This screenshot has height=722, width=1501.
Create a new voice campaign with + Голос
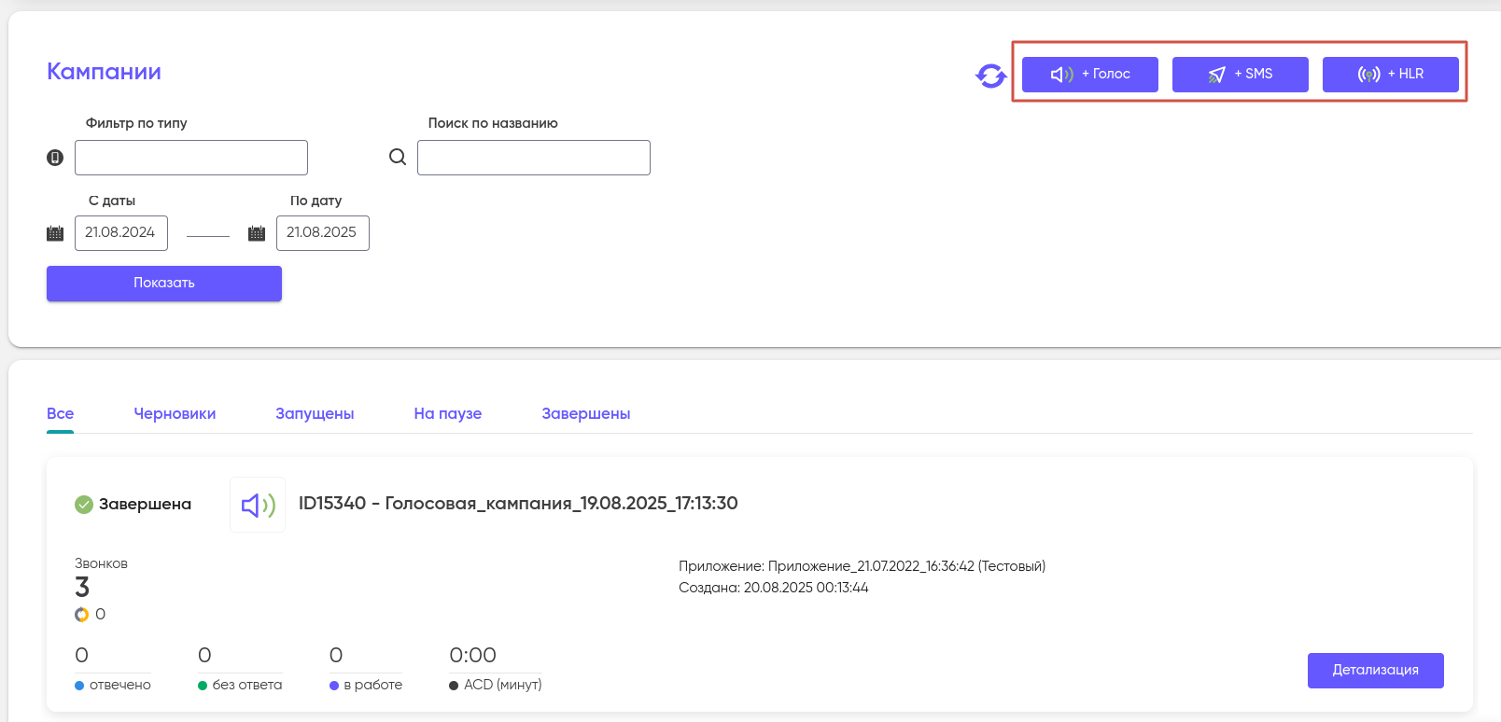pos(1089,75)
